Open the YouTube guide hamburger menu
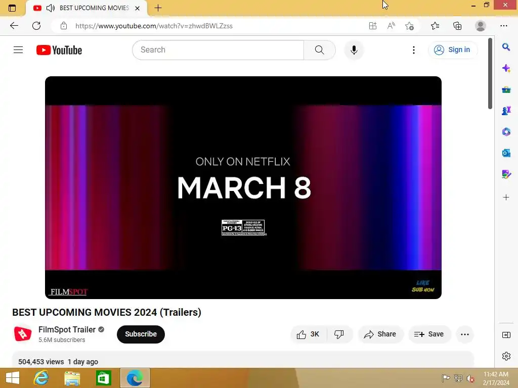This screenshot has width=518, height=388. pos(18,50)
